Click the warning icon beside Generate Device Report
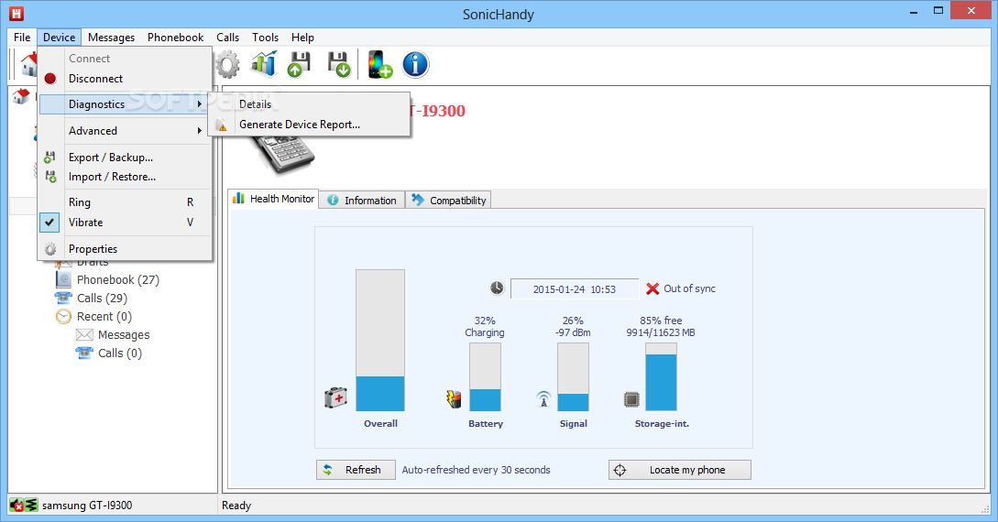 click(222, 125)
